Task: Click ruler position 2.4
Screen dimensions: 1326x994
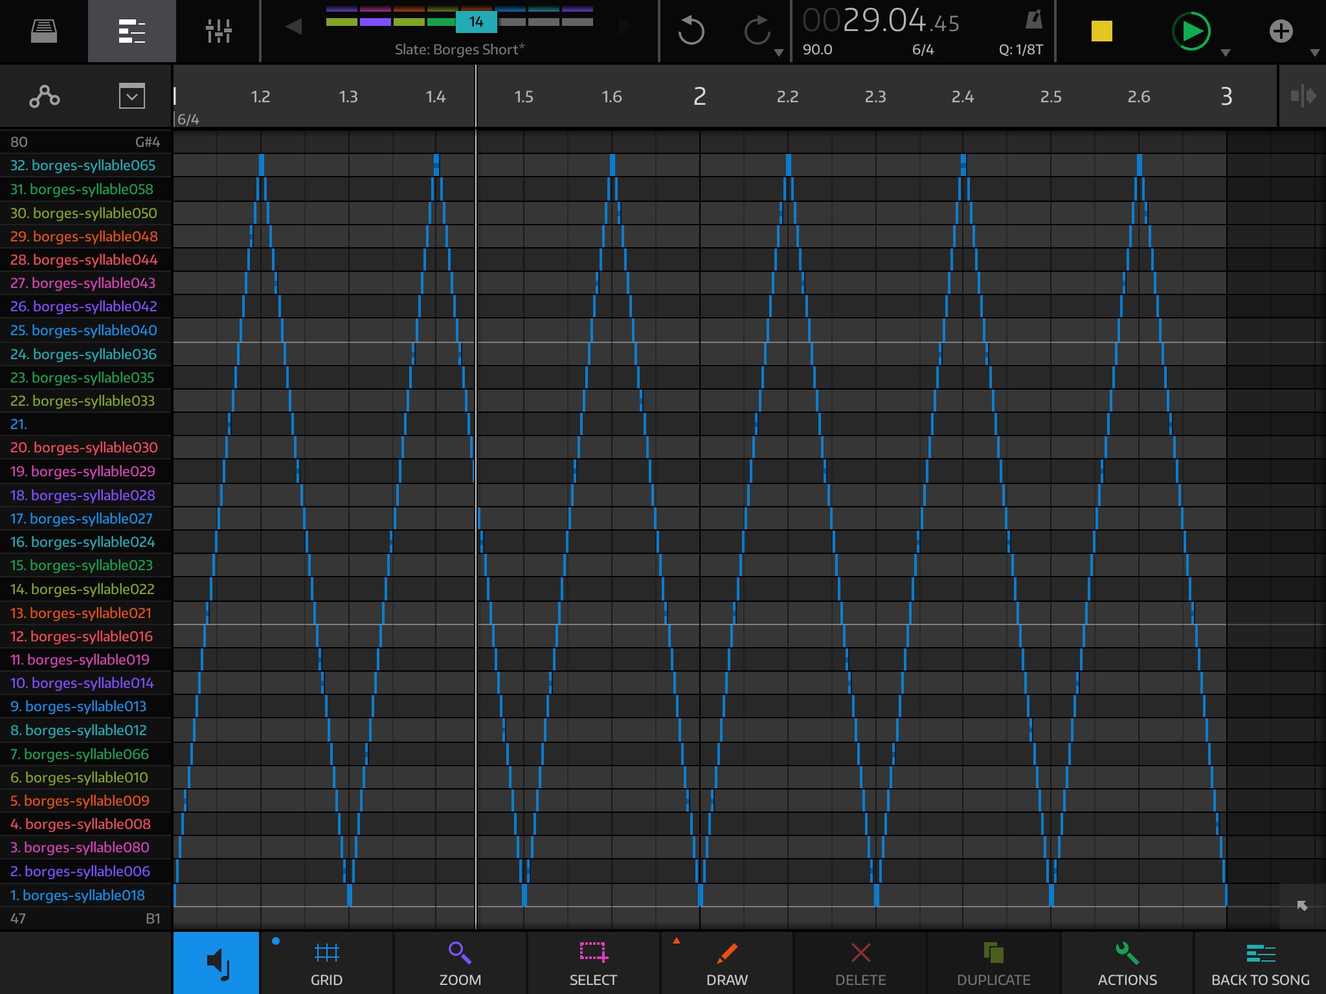Action: click(963, 97)
